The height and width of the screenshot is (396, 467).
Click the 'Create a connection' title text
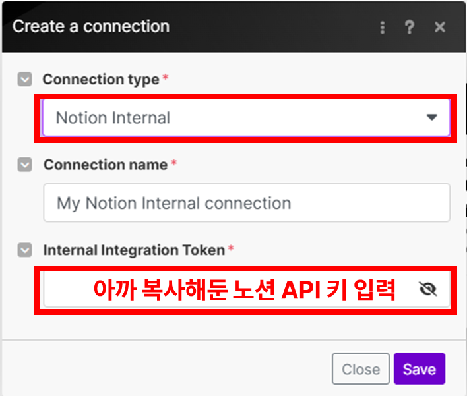tap(91, 26)
